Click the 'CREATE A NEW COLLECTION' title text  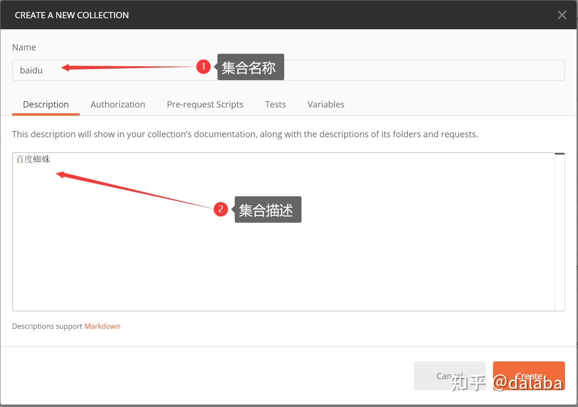pyautogui.click(x=72, y=15)
